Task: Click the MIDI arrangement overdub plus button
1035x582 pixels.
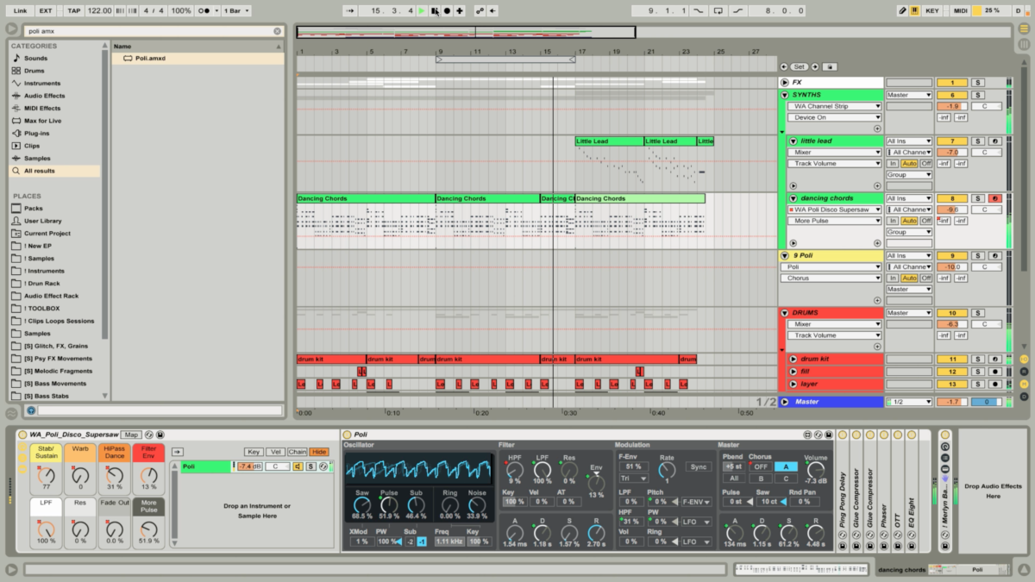Action: point(460,10)
